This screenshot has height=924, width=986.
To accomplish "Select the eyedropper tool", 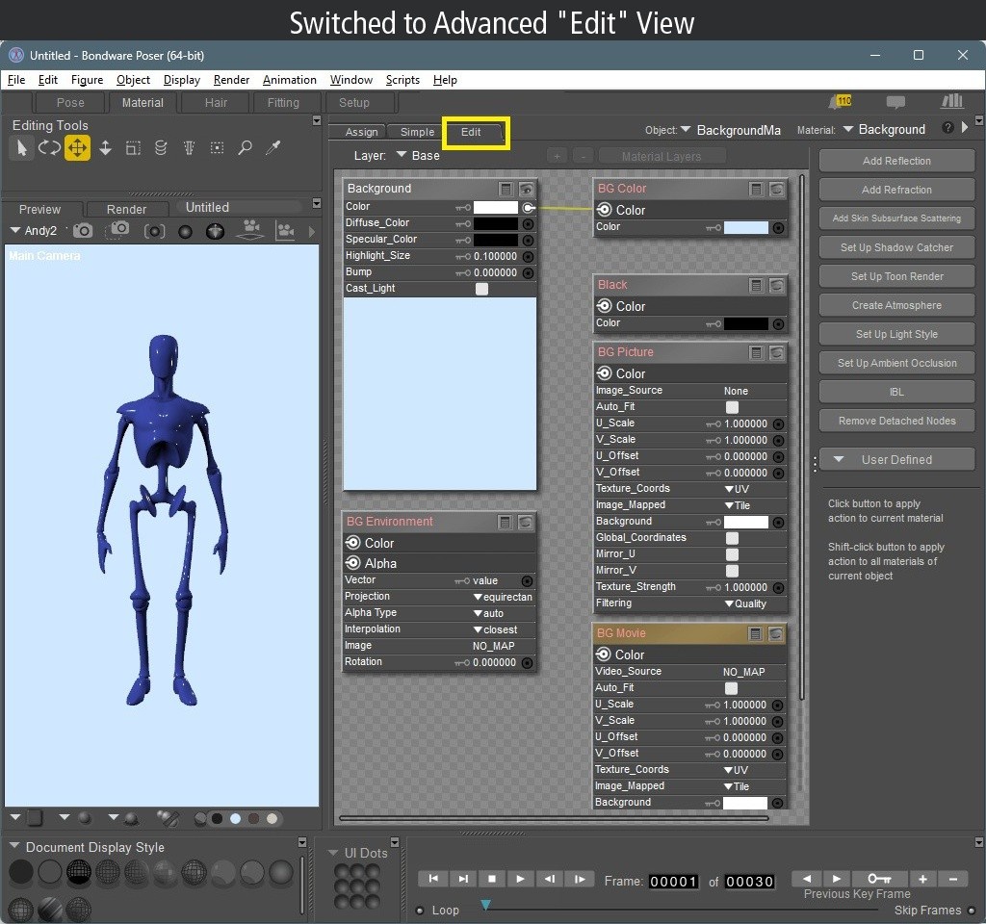I will coord(272,147).
